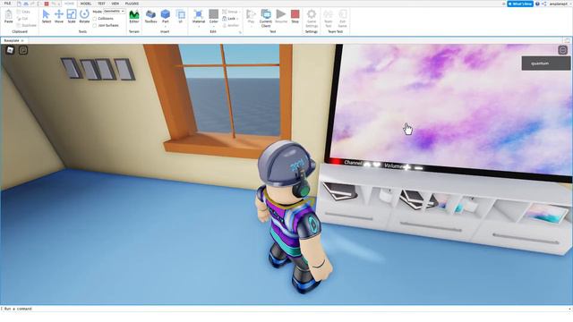Image resolution: width=573 pixels, height=322 pixels.
Task: Click the What's New button
Action: 520,4
